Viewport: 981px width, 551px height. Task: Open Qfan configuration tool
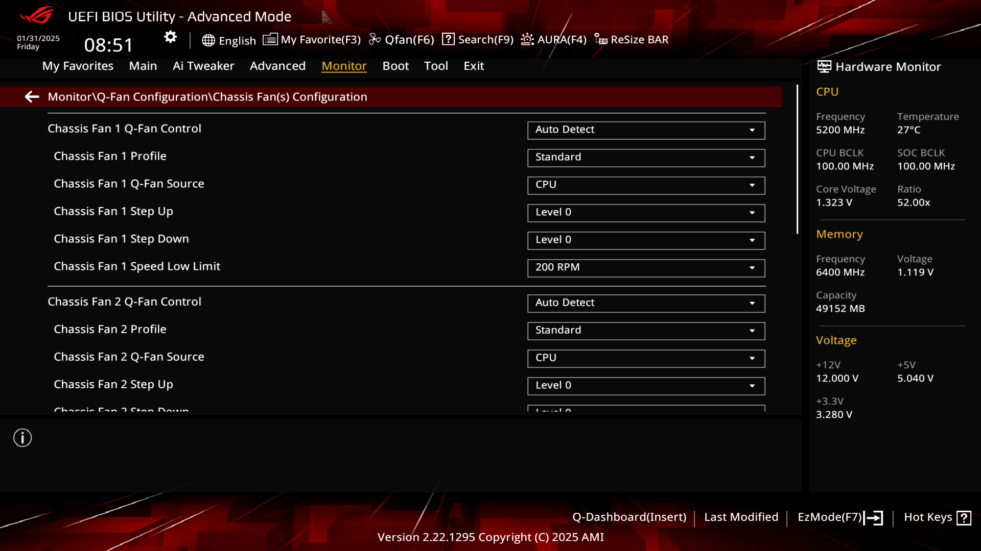tap(402, 39)
